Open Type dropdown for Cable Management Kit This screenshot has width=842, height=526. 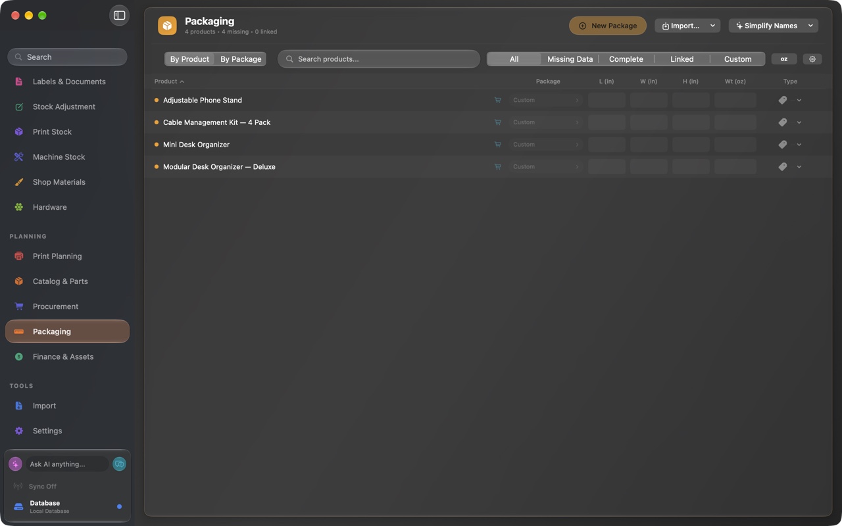pyautogui.click(x=799, y=122)
